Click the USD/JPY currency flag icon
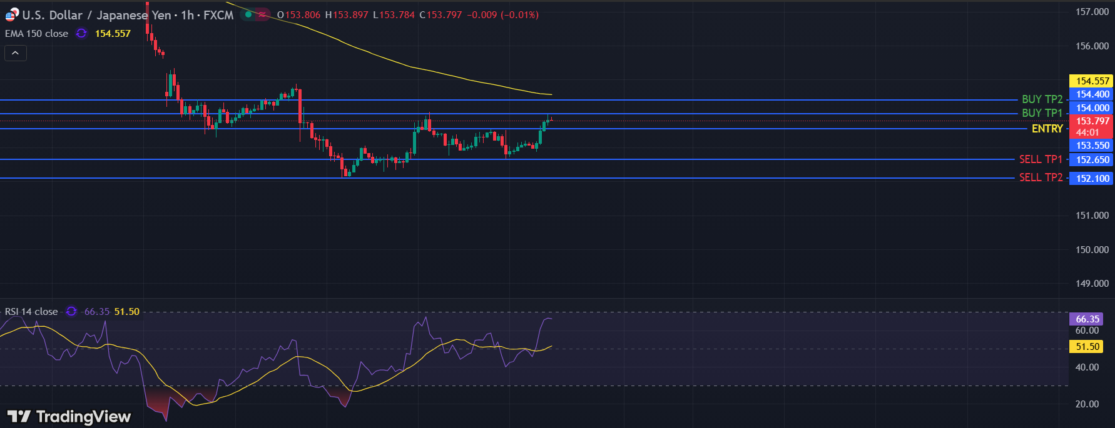The height and width of the screenshot is (428, 1115). pyautogui.click(x=12, y=15)
